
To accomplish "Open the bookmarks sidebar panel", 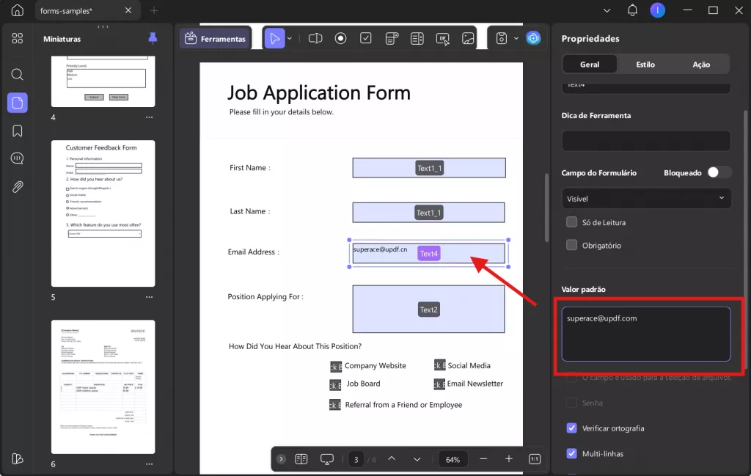I will [18, 131].
